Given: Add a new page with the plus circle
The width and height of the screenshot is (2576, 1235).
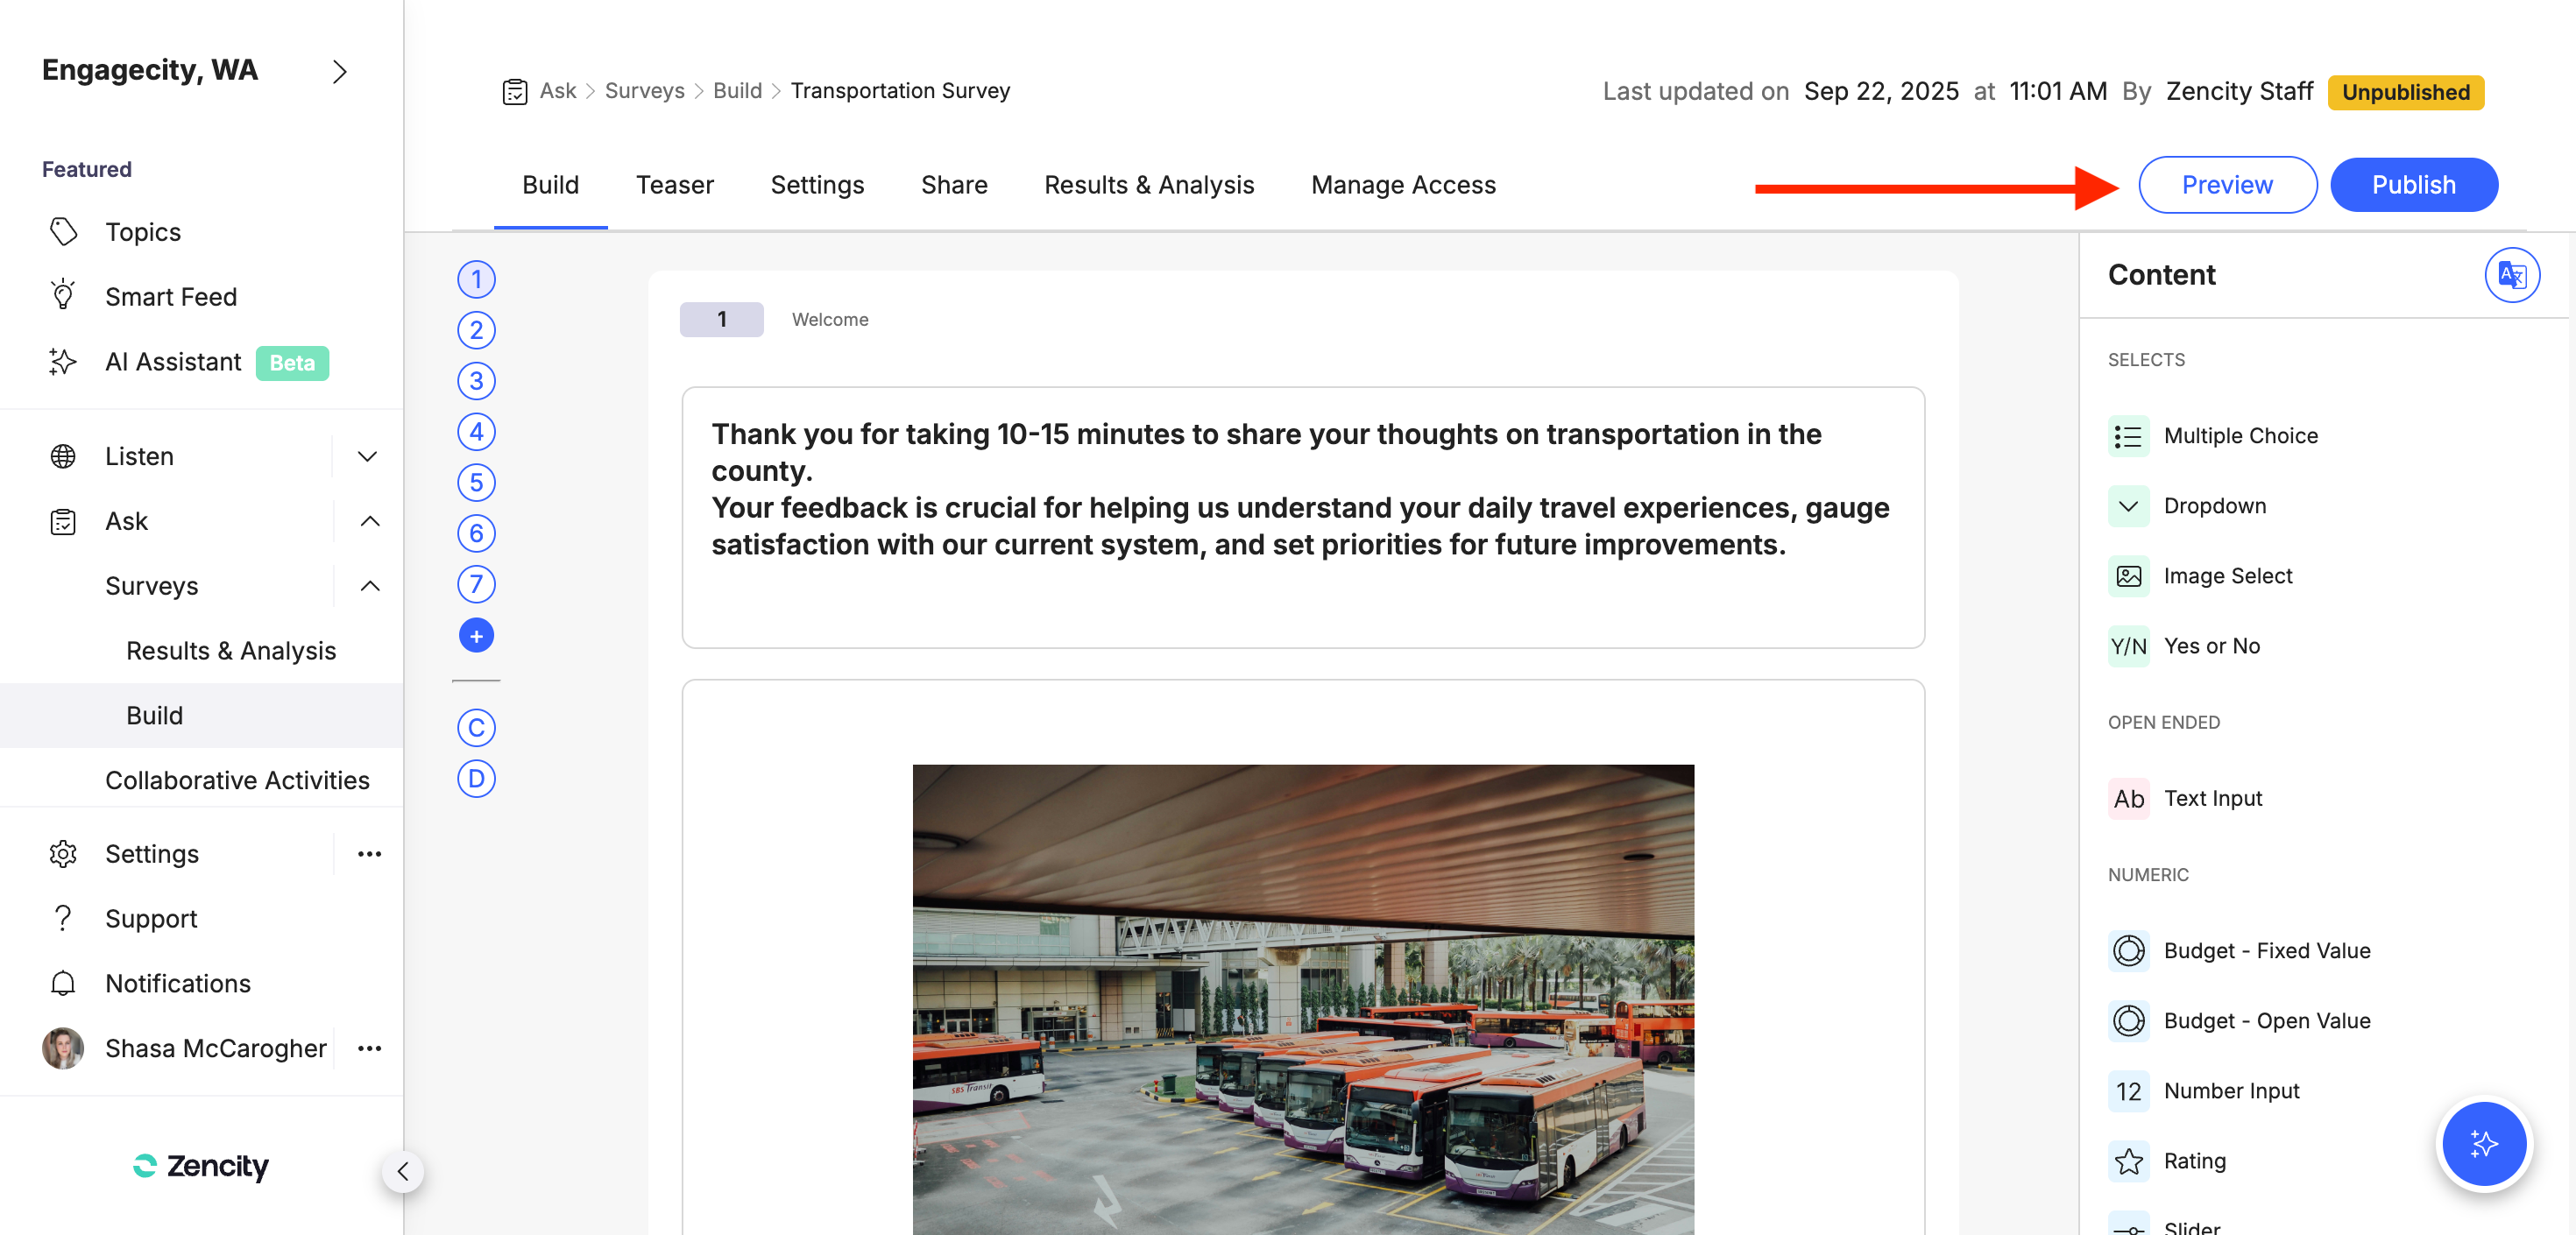Looking at the screenshot, I should pos(476,635).
